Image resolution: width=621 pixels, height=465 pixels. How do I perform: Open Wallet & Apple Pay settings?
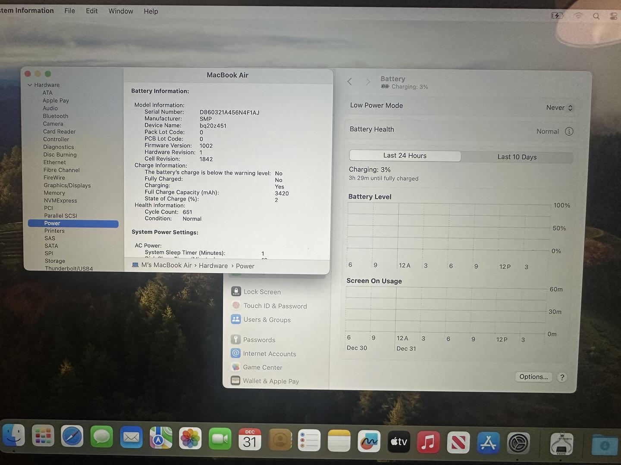[x=265, y=381]
